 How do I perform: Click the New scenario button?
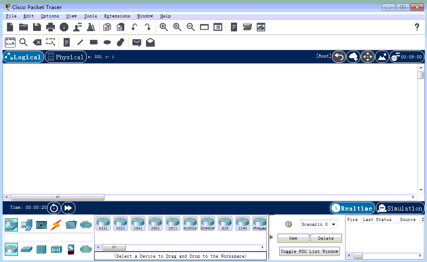click(293, 238)
